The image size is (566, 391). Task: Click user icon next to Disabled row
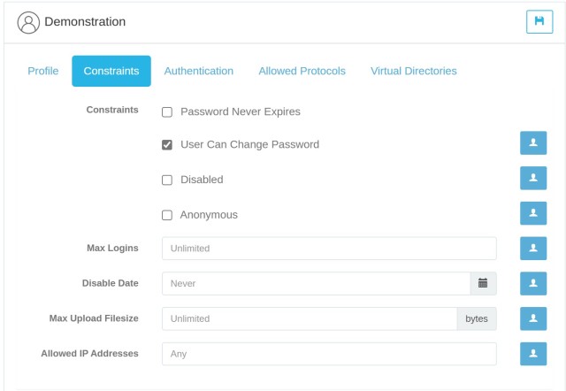click(533, 179)
